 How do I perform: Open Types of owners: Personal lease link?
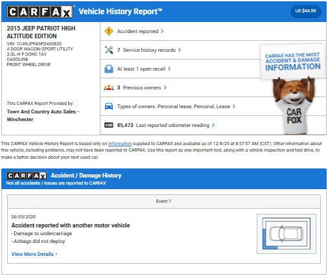pos(174,106)
